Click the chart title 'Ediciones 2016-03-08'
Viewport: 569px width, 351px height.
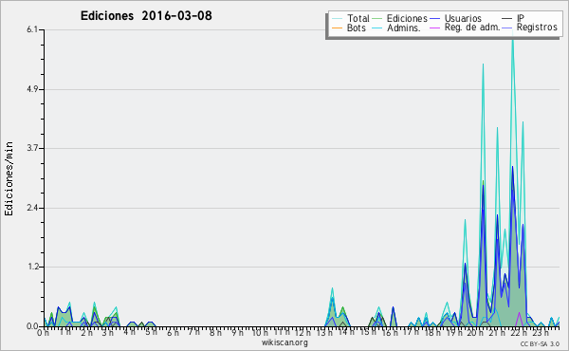coord(146,16)
